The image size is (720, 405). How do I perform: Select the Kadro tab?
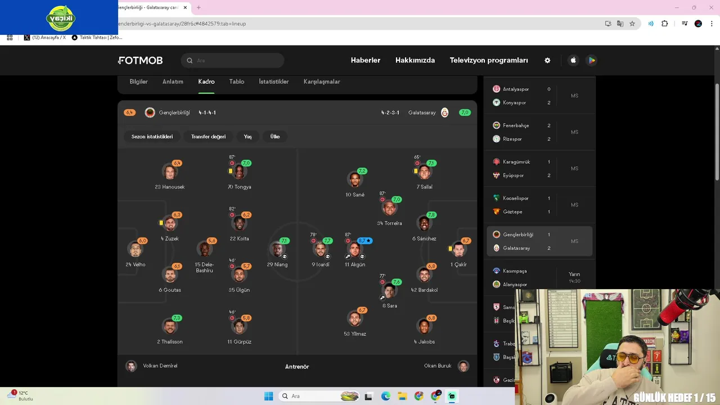coord(206,82)
